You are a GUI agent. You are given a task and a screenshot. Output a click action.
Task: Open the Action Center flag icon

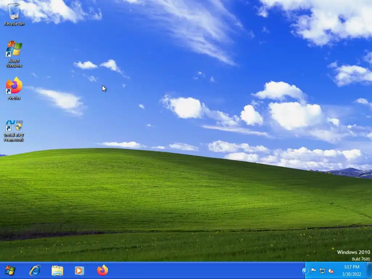314,270
